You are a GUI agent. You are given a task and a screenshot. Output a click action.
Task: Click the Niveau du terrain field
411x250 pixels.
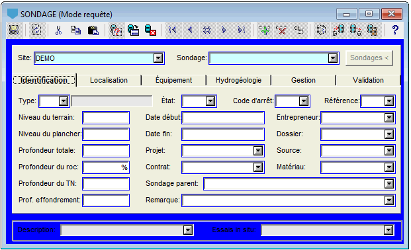106,118
